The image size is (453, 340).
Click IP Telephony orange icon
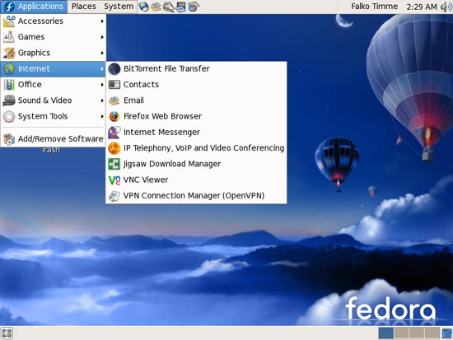point(114,148)
